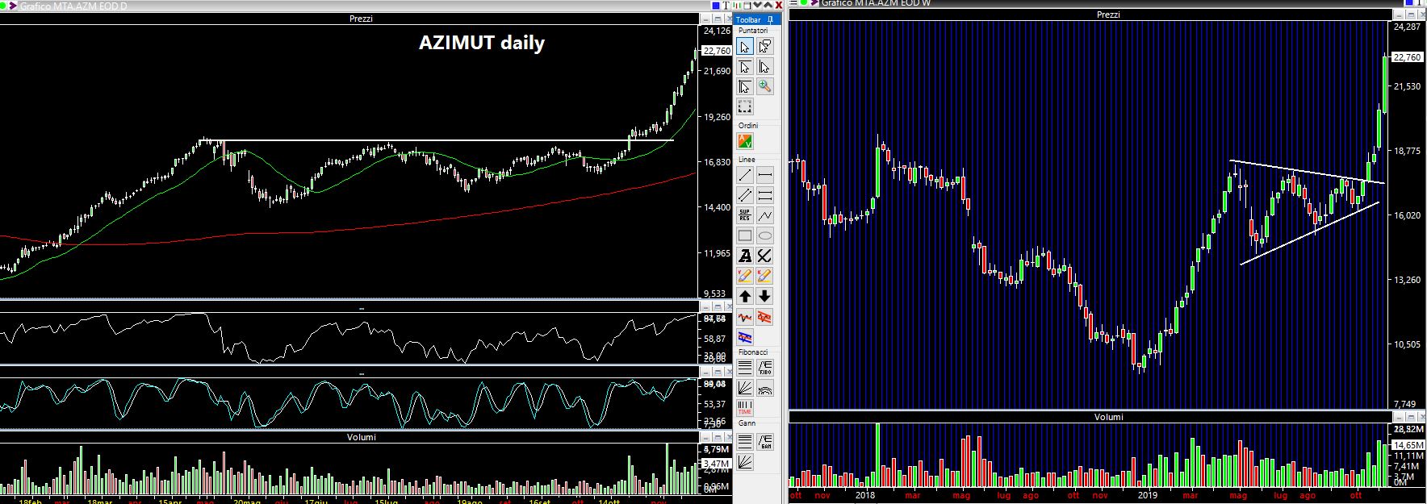Screen dimensions: 1427x504
Task: Select the dashed marquee selection tool
Action: click(x=745, y=106)
